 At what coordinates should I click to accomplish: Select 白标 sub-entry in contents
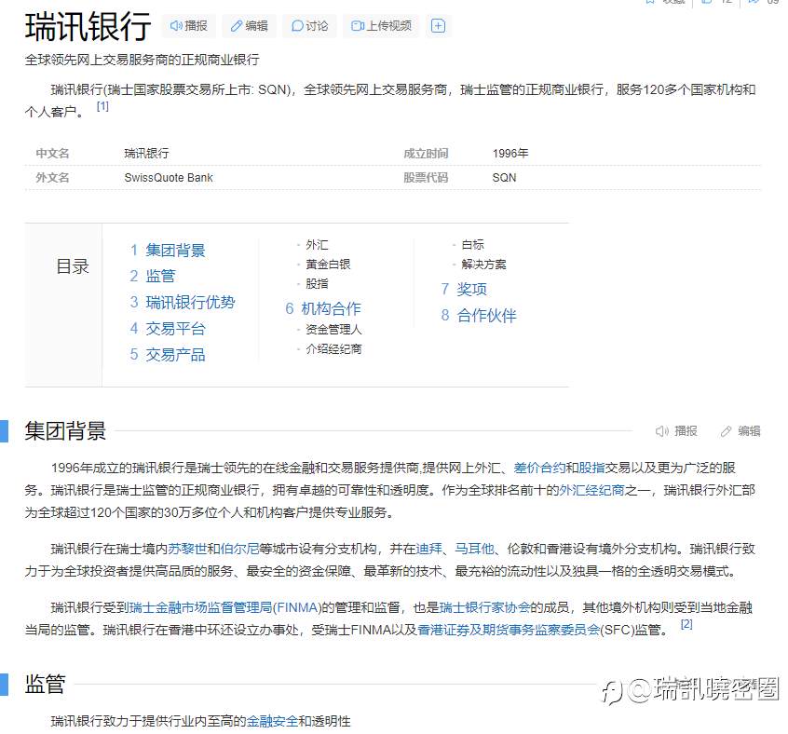tap(472, 245)
